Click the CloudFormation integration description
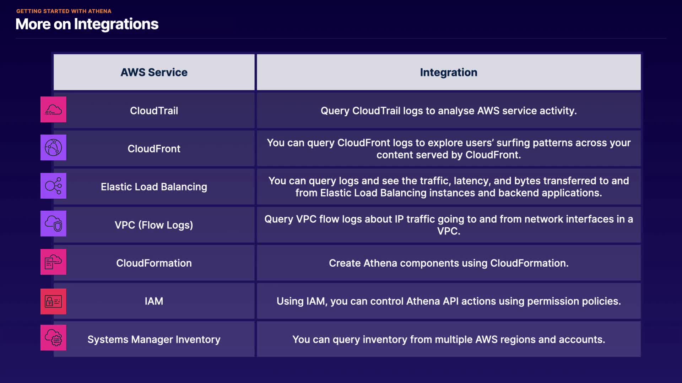682x383 pixels. coord(448,263)
